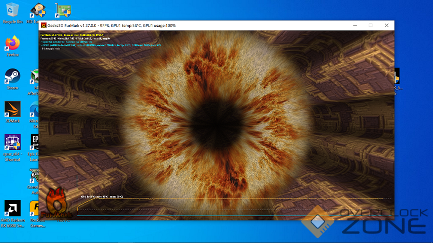Select the green circuit-board shortcut icon
The height and width of the screenshot is (243, 433).
(63, 11)
